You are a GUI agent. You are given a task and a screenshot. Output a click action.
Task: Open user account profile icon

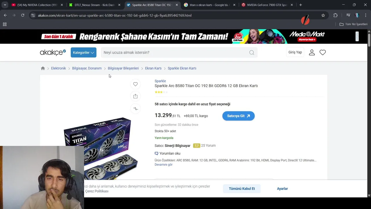click(312, 52)
